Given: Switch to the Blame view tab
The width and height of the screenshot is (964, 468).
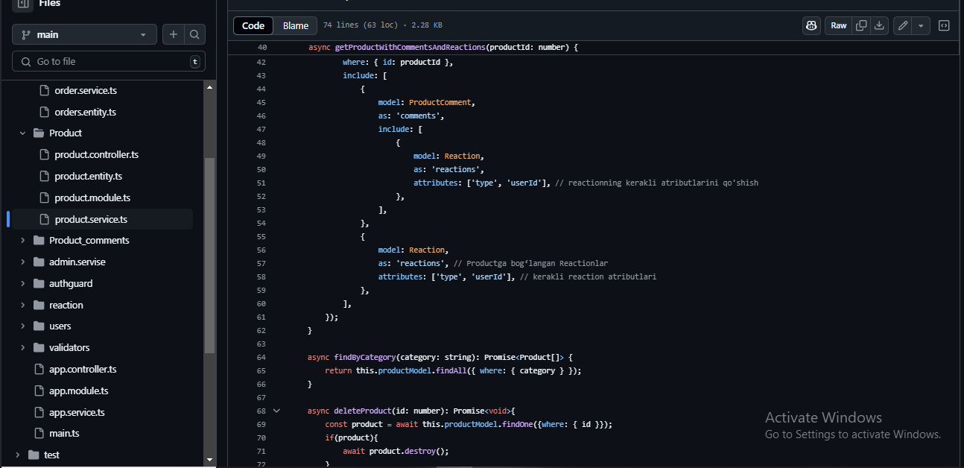Looking at the screenshot, I should click(x=296, y=25).
